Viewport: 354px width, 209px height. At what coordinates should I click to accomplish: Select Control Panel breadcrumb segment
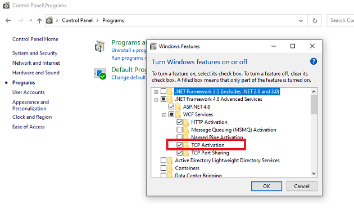pyautogui.click(x=77, y=20)
